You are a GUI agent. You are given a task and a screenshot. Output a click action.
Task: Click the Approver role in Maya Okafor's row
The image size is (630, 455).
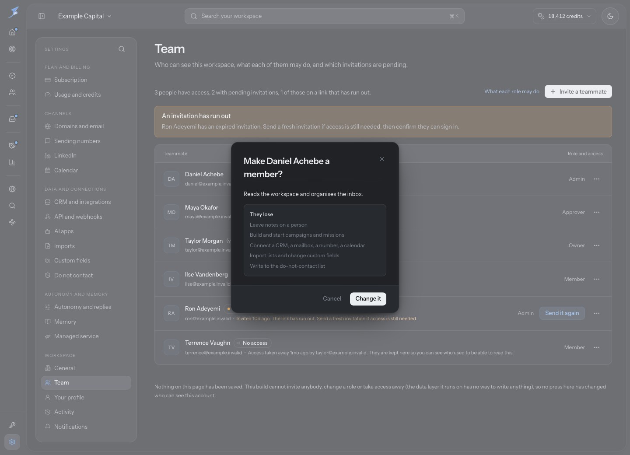[574, 212]
